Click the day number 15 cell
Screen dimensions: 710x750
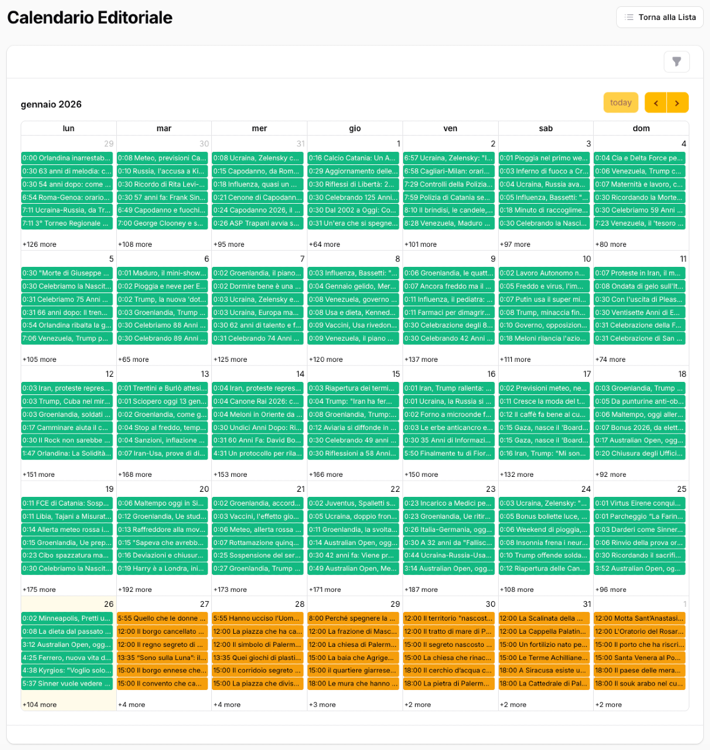click(395, 373)
